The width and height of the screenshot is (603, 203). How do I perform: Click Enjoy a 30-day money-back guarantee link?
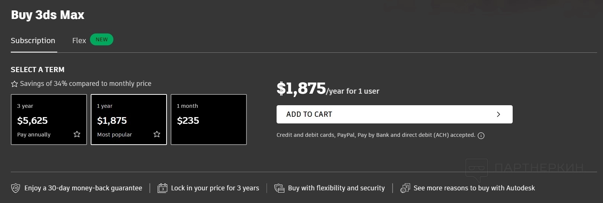point(83,188)
